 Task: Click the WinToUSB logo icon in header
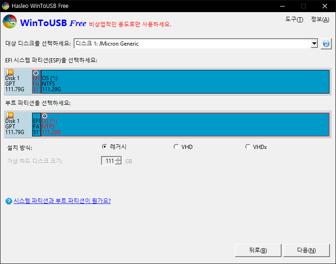click(10, 21)
